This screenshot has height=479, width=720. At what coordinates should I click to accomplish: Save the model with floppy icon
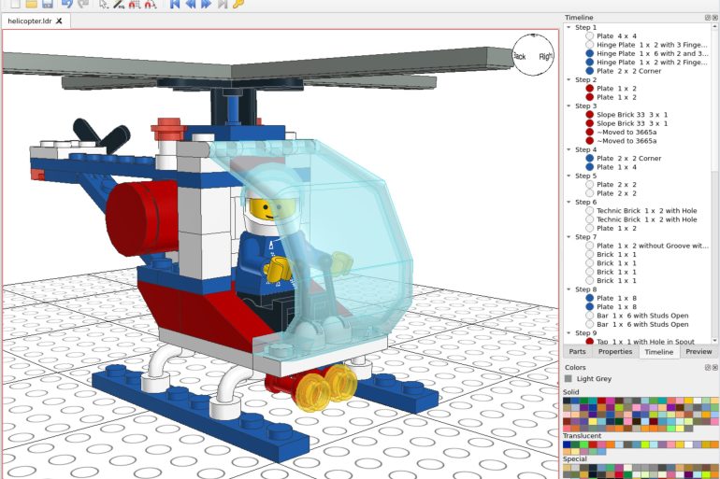coord(47,4)
